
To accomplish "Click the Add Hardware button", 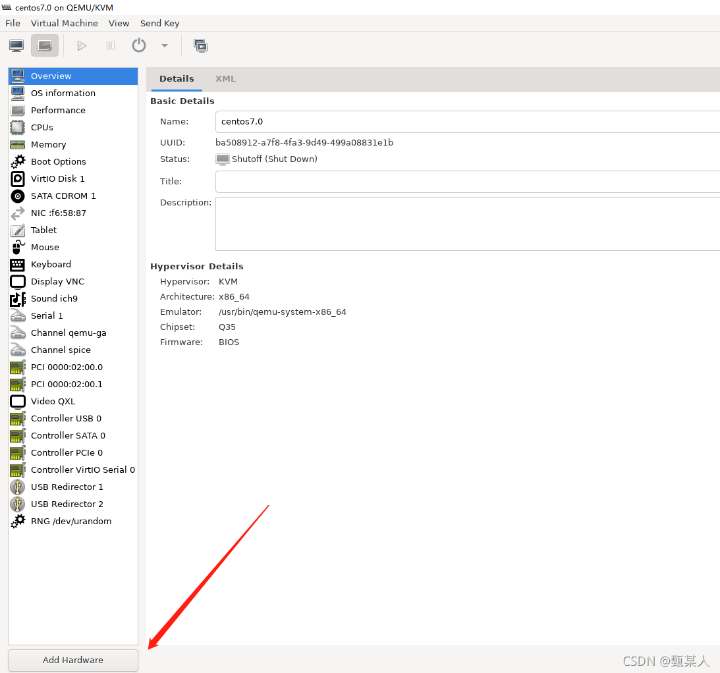I will 73,660.
